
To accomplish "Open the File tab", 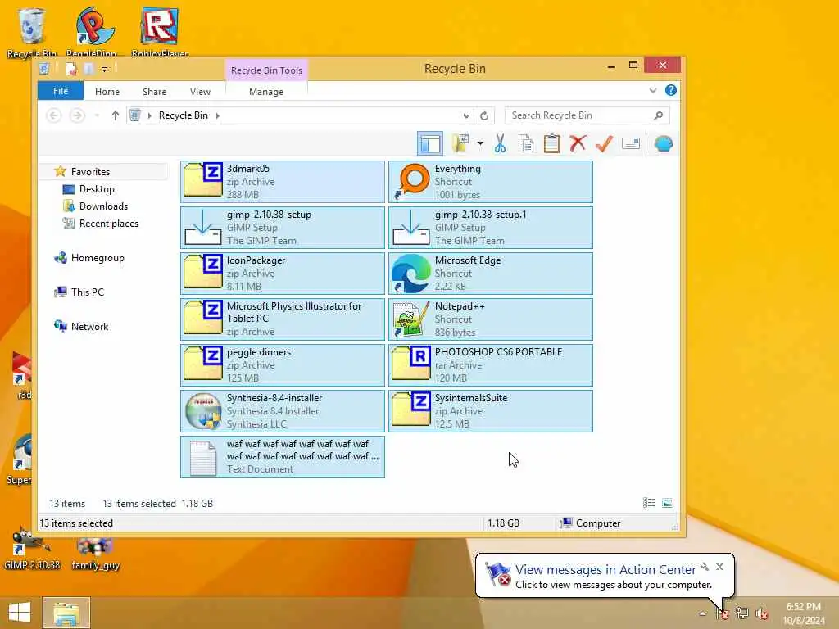I will click(x=61, y=91).
